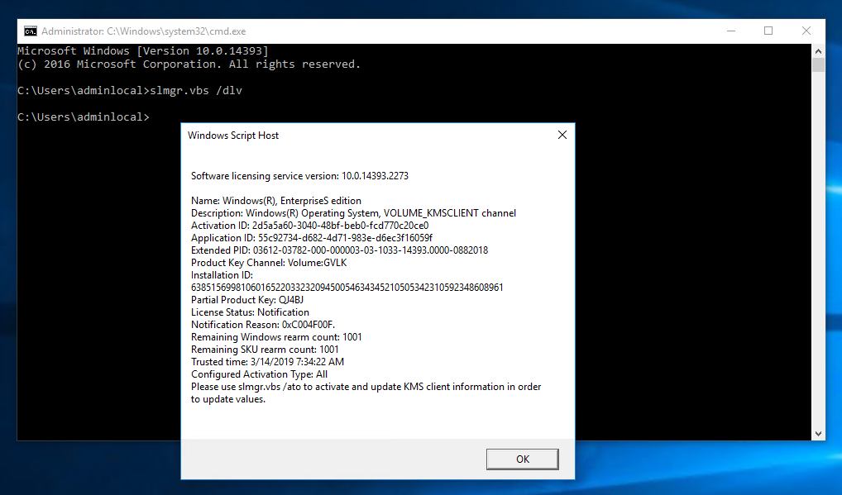This screenshot has height=495, width=842.
Task: Click the 'Please use slmgr.vbs /ato' message
Action: (366, 393)
